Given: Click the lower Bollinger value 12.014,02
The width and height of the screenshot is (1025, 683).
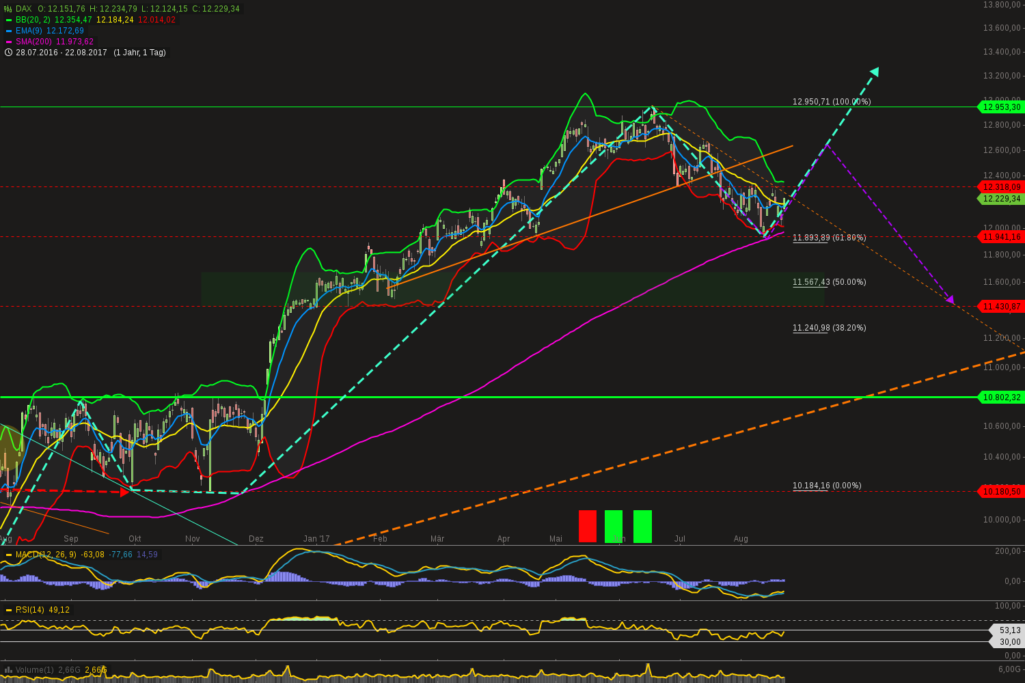Looking at the screenshot, I should pos(156,20).
